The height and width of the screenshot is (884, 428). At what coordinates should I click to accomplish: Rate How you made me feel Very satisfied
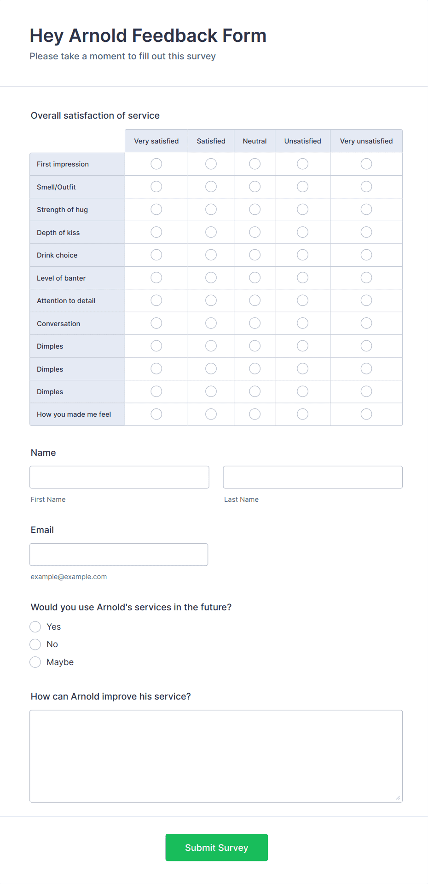tap(156, 414)
